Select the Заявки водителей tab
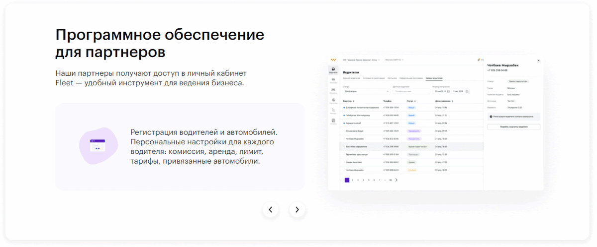597x247 pixels. coord(434,78)
